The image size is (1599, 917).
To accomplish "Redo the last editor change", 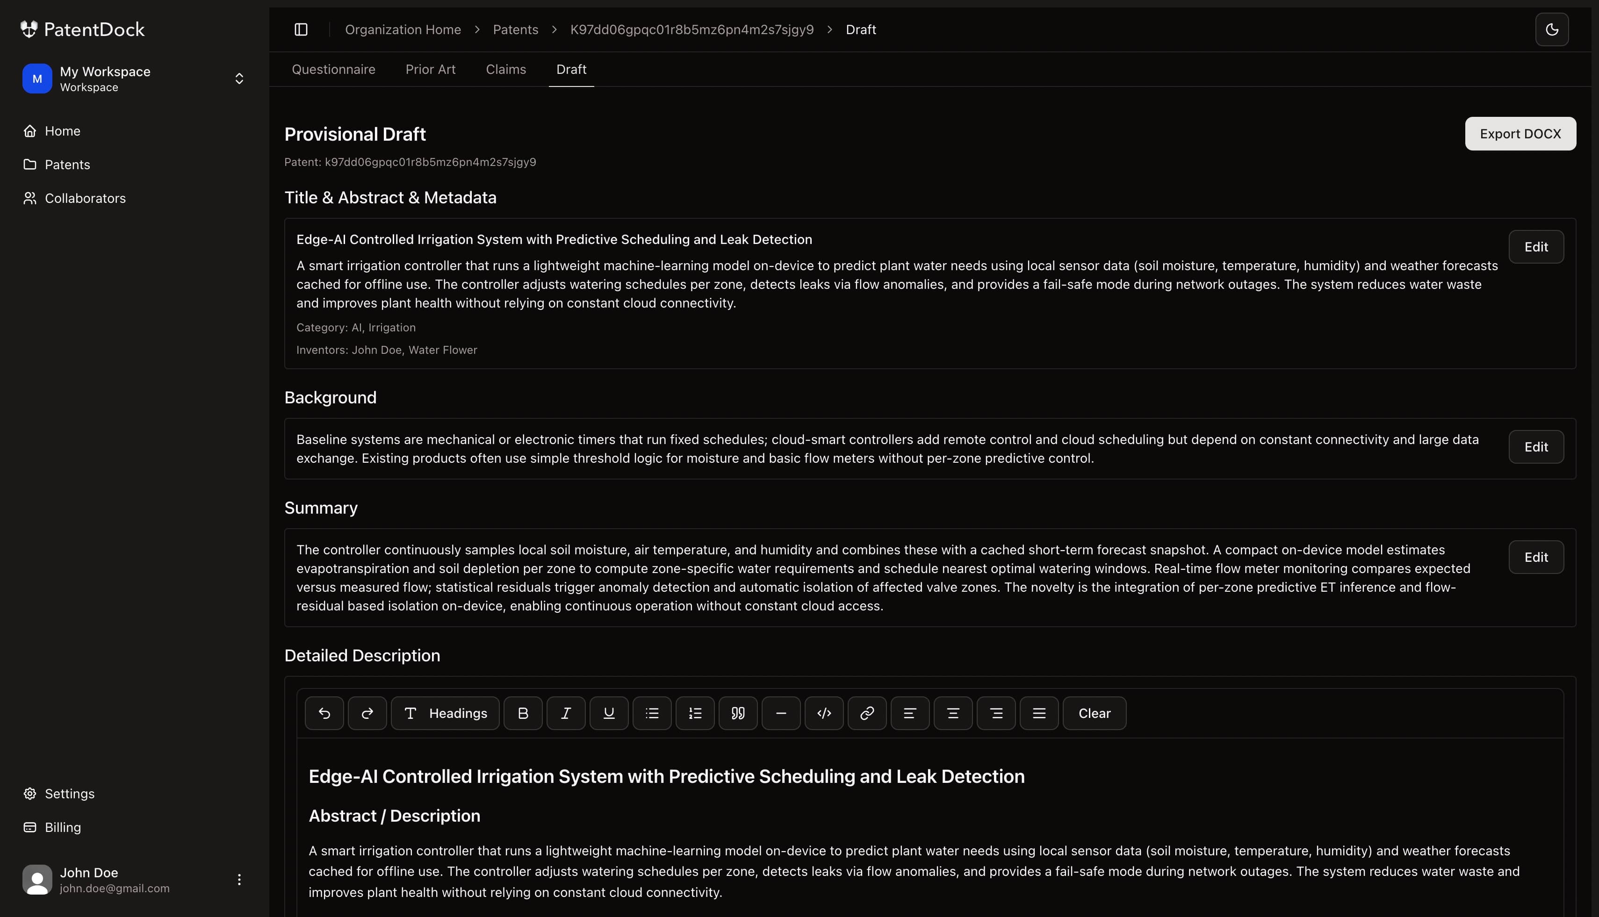I will coord(367,713).
